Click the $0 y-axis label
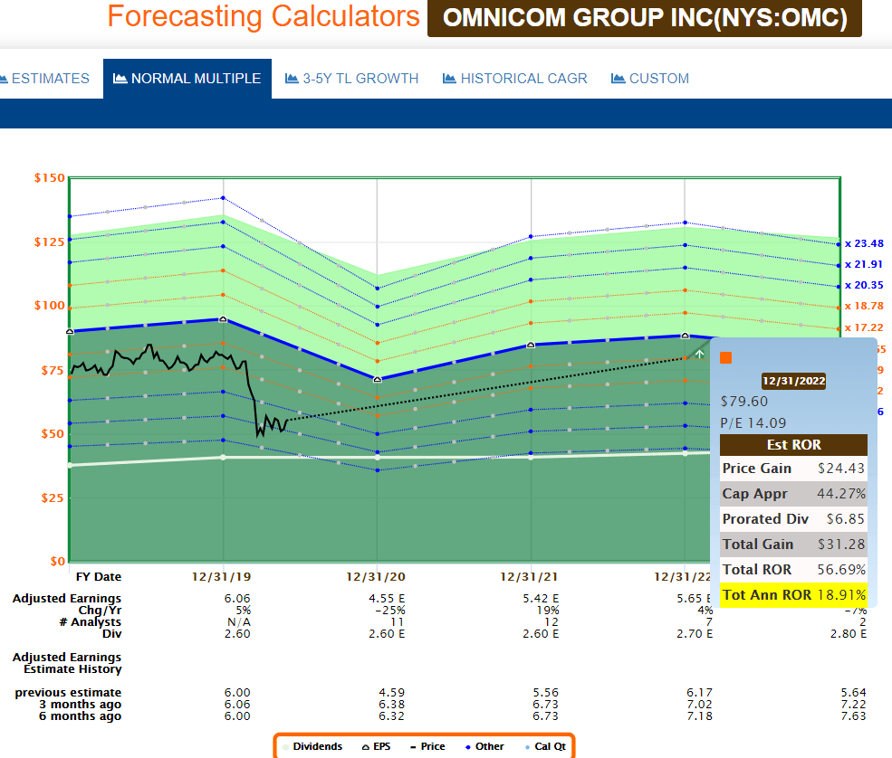The image size is (892, 758). pos(57,562)
